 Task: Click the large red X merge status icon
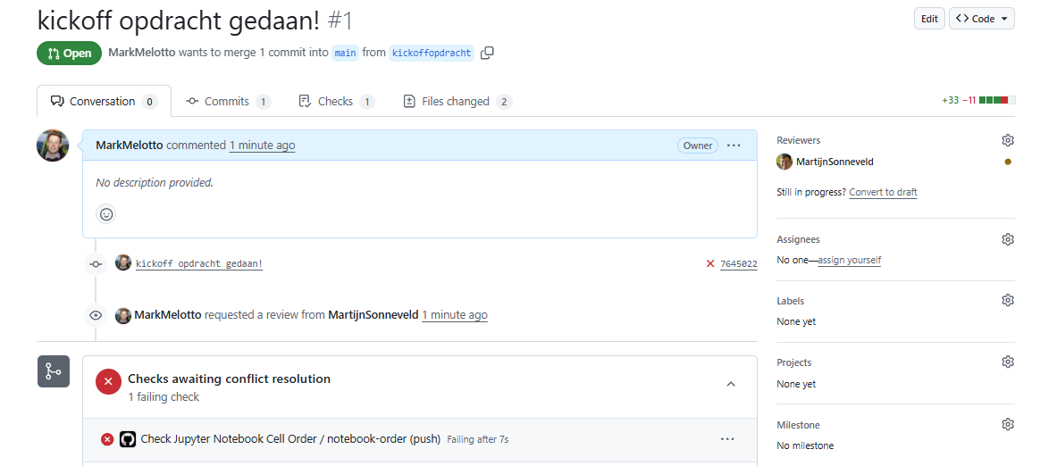click(108, 382)
